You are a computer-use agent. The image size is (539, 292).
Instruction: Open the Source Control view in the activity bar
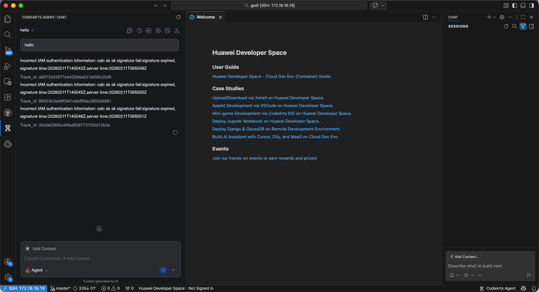tap(8, 50)
